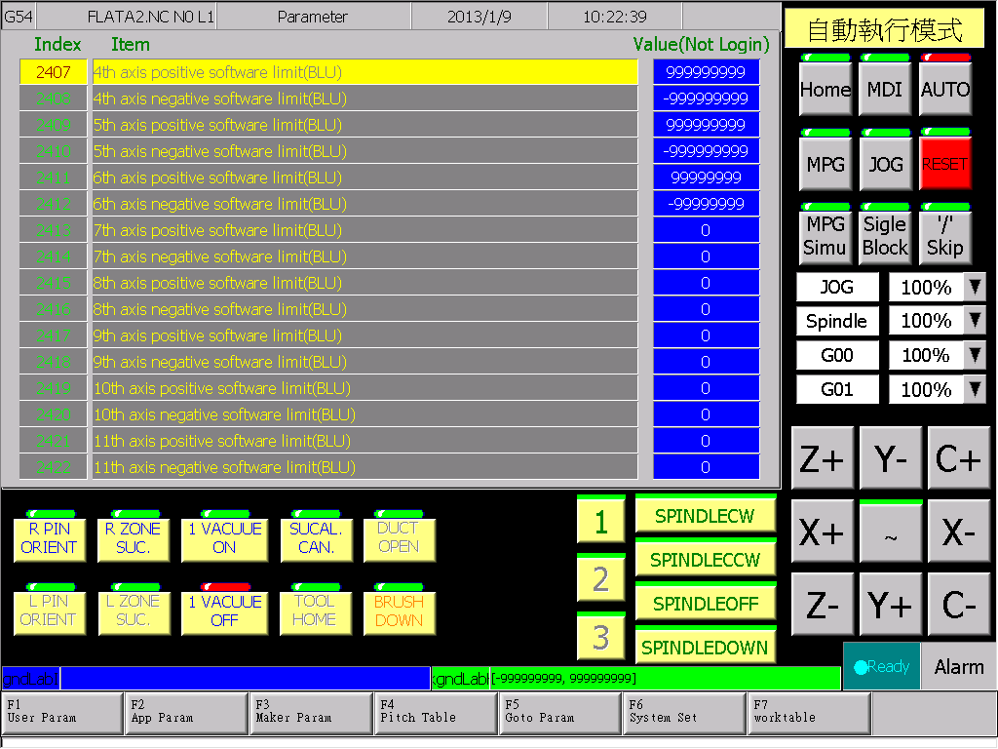Click the red RESET button
Image resolution: width=998 pixels, height=749 pixels.
tap(945, 164)
